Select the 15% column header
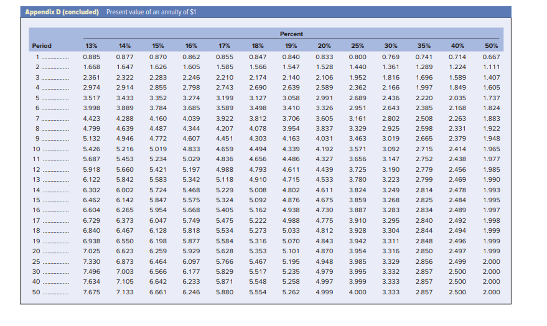Viewport: 547px width, 326px height. pyautogui.click(x=157, y=45)
